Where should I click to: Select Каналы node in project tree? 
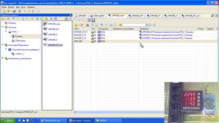[x=18, y=36]
